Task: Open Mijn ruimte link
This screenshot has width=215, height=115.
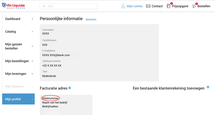Action: click(x=135, y=6)
